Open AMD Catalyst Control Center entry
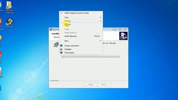This screenshot has height=100, width=178. pyautogui.click(x=81, y=13)
